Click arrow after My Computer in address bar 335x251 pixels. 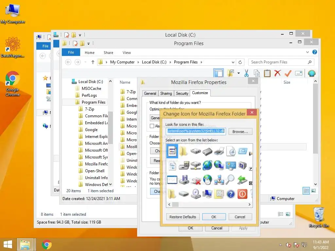coord(138,62)
